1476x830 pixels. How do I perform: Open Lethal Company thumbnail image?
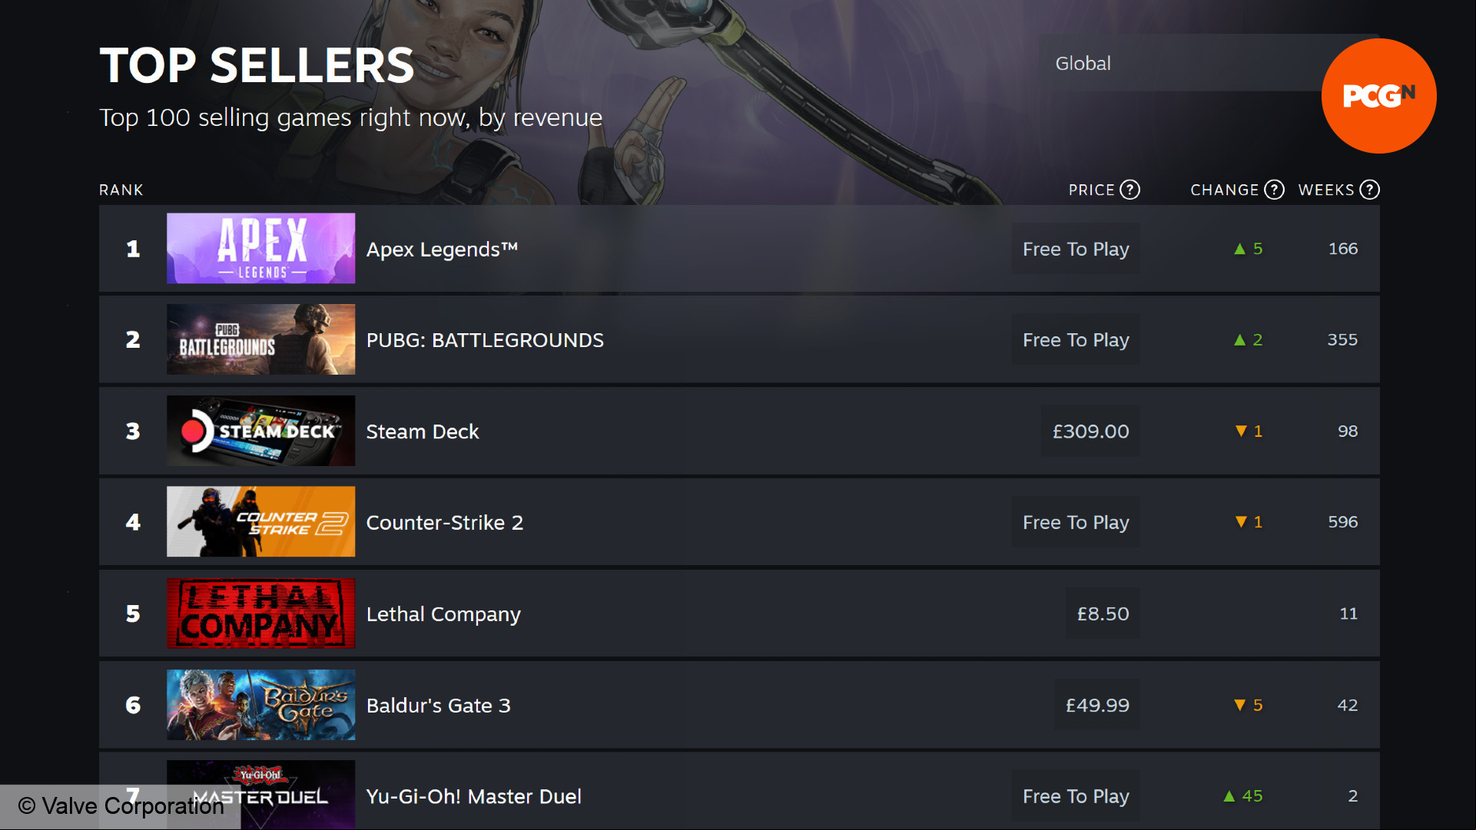(x=261, y=613)
